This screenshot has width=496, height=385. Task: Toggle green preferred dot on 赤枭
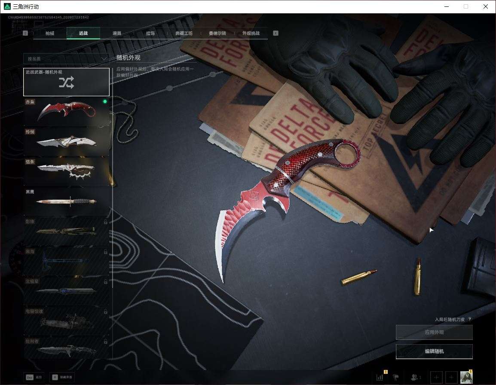pos(105,101)
